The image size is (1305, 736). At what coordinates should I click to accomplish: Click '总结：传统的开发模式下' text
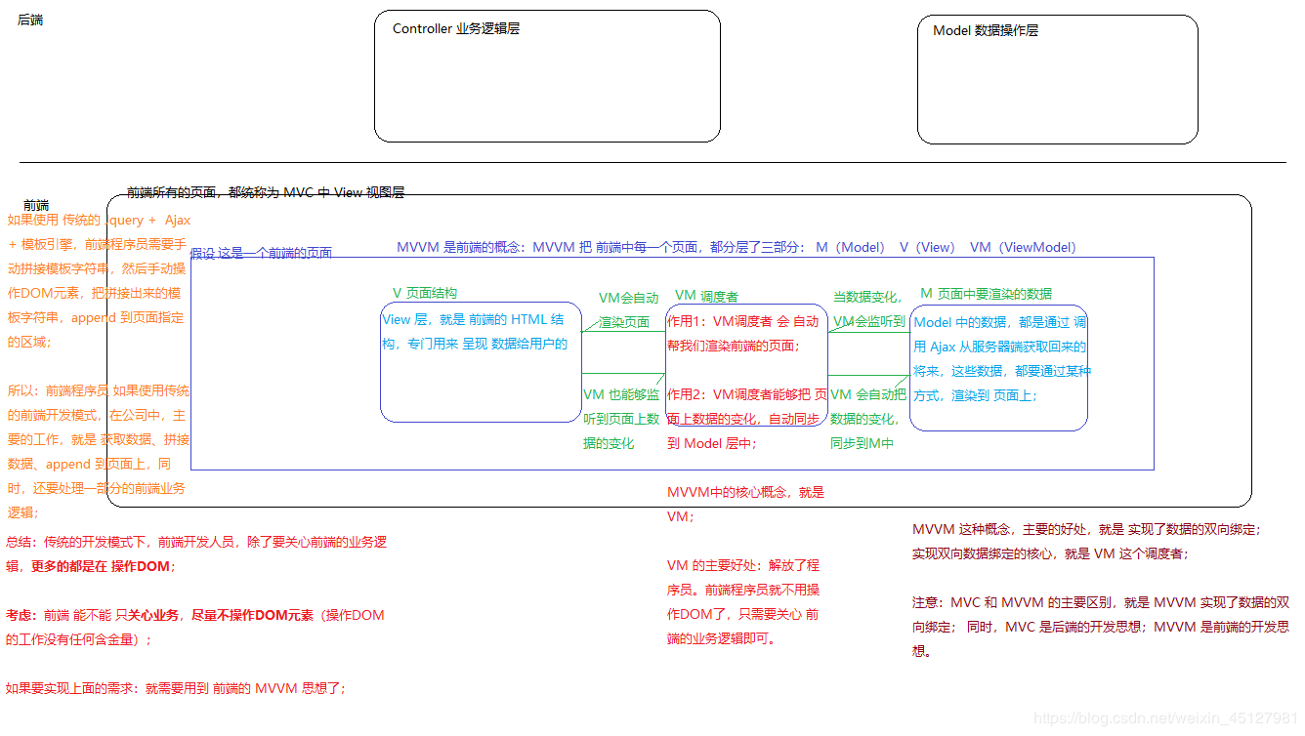196,553
